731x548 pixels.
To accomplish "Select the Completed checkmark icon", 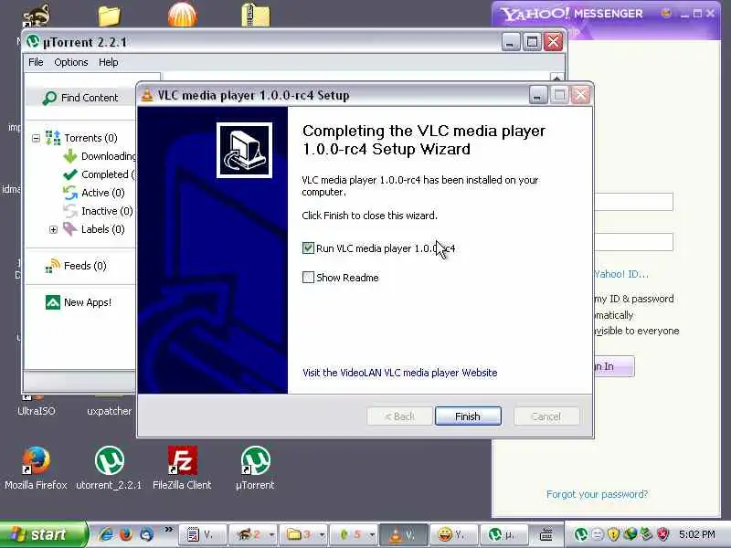I will click(x=70, y=174).
